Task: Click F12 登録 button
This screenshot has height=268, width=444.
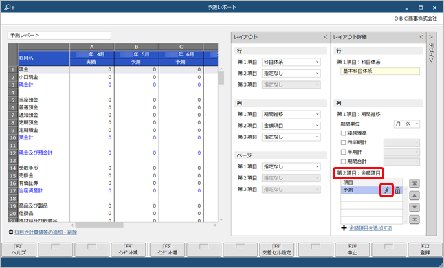Action: pos(425,249)
